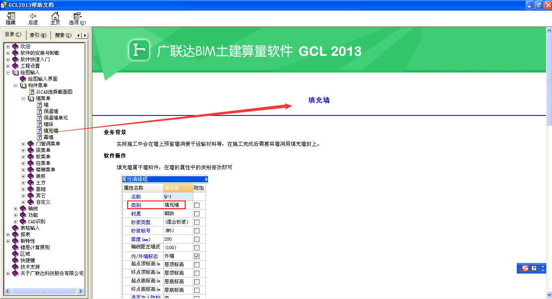Click the help icon on the IME floating bar
This screenshot has width=552, height=299.
pyautogui.click(x=534, y=268)
